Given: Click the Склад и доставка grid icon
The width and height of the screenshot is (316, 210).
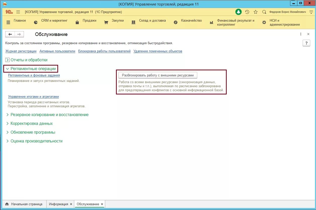Looking at the screenshot, I should [x=134, y=22].
